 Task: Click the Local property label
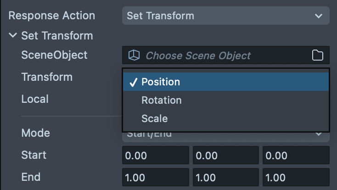(35, 99)
